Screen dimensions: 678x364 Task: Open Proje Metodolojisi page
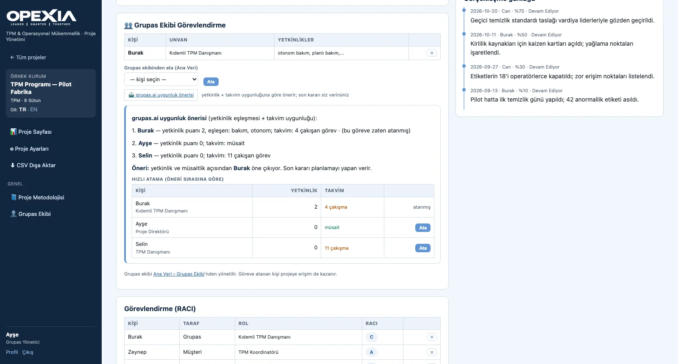(37, 198)
